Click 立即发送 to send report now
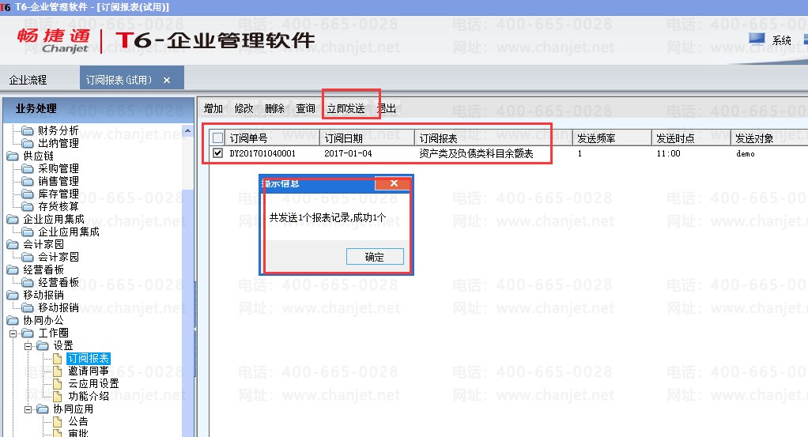The image size is (808, 437). 345,108
